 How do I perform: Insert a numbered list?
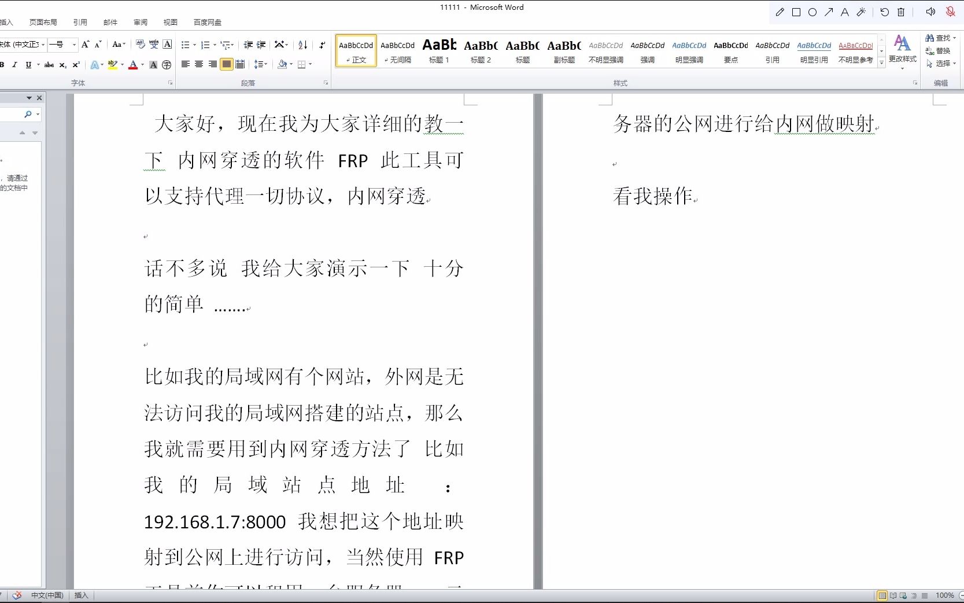[205, 45]
